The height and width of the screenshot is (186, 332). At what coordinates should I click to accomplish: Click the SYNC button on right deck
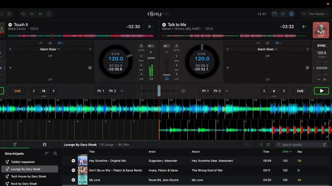[x=321, y=46]
